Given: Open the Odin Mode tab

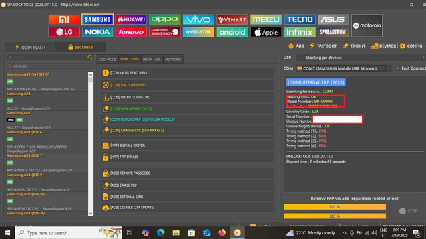Looking at the screenshot, I should click(107, 59).
